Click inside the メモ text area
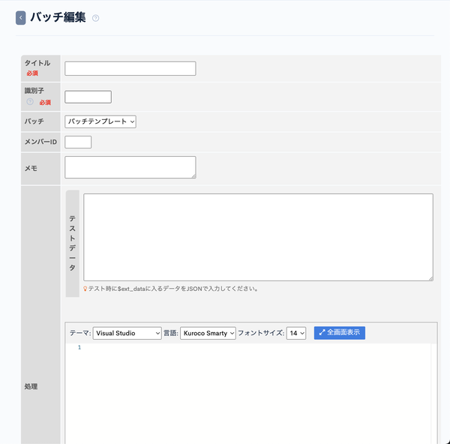 click(x=130, y=167)
